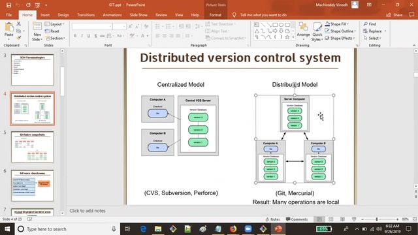Click Click to add notes area
The image size is (418, 235).
pyautogui.click(x=88, y=211)
